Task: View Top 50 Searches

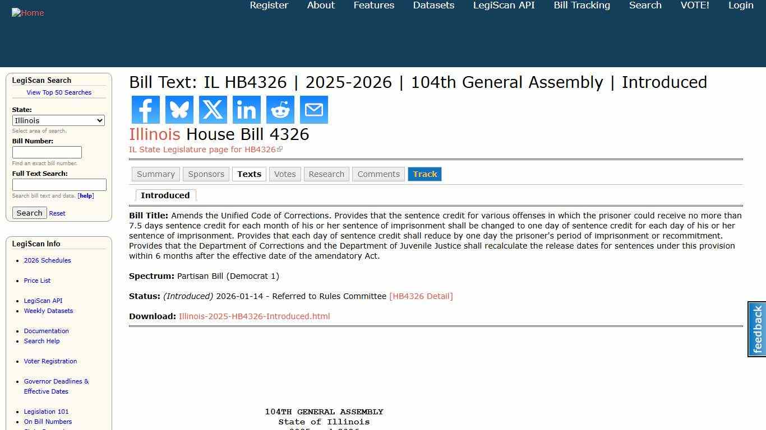Action: point(59,92)
